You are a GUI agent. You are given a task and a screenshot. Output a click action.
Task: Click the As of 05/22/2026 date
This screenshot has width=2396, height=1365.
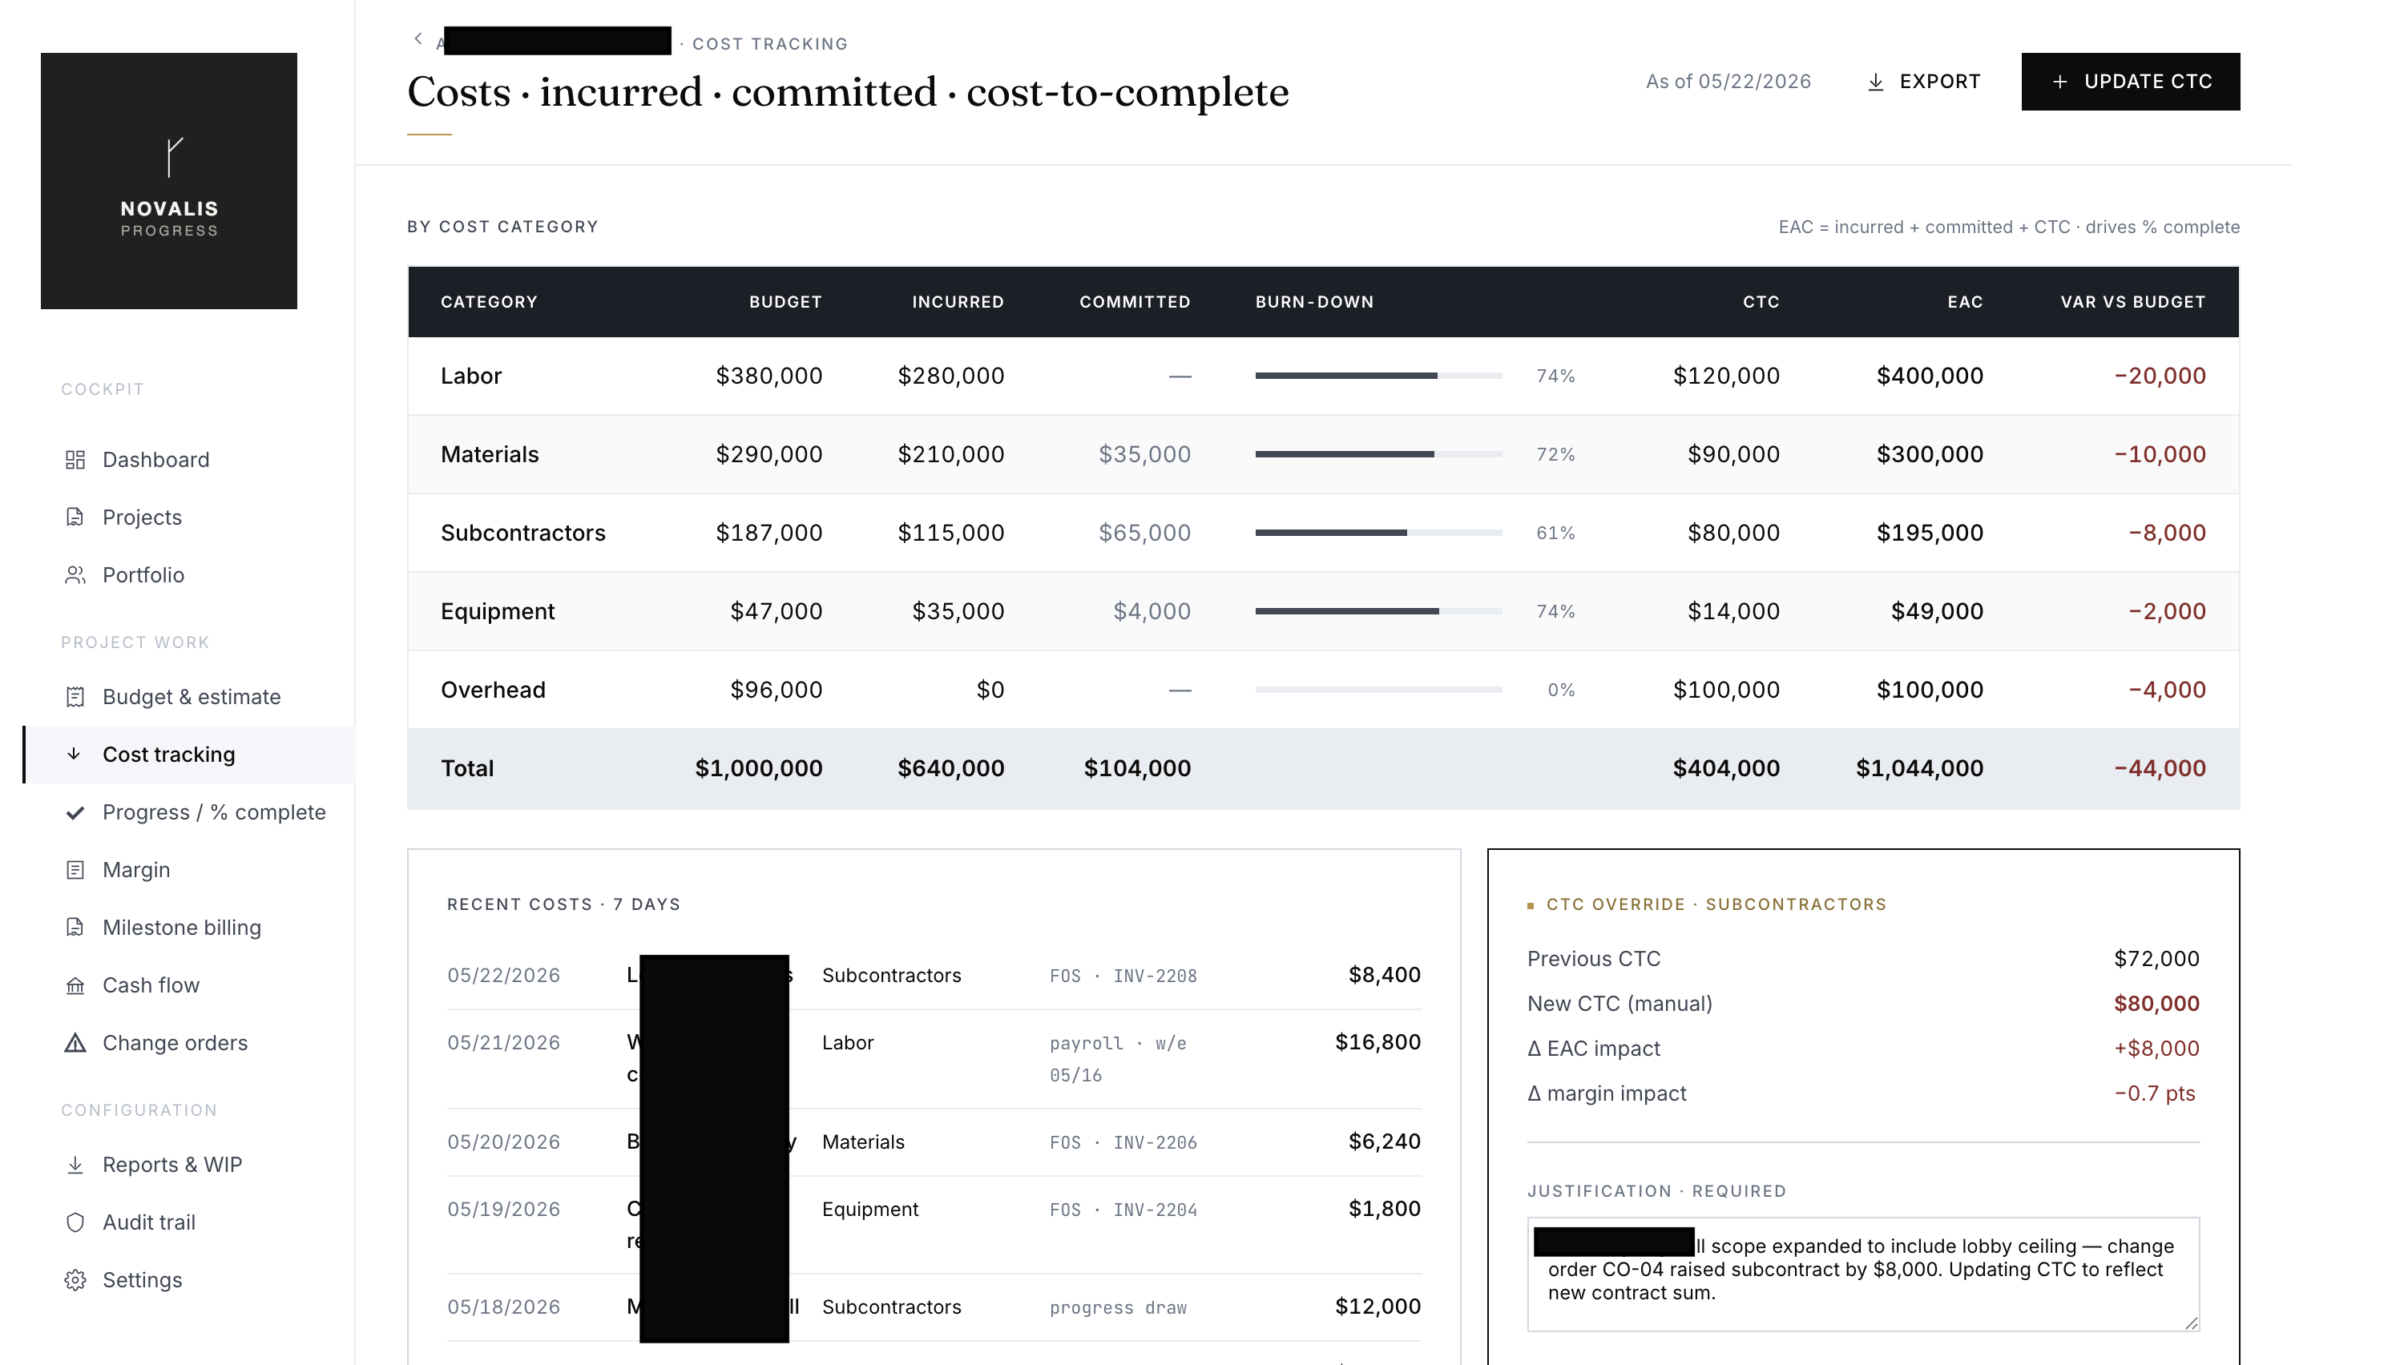point(1728,82)
